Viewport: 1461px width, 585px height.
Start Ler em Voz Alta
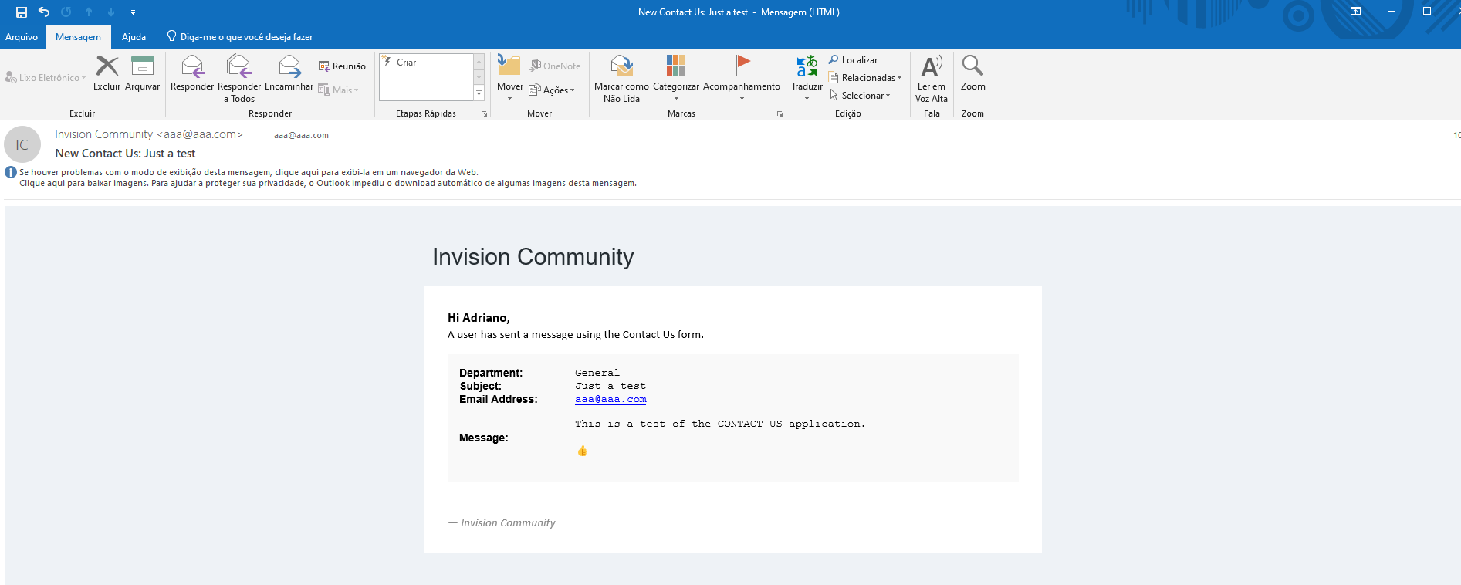click(932, 67)
